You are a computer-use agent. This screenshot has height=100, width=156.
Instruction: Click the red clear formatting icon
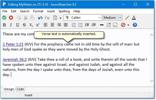[x=123, y=25]
